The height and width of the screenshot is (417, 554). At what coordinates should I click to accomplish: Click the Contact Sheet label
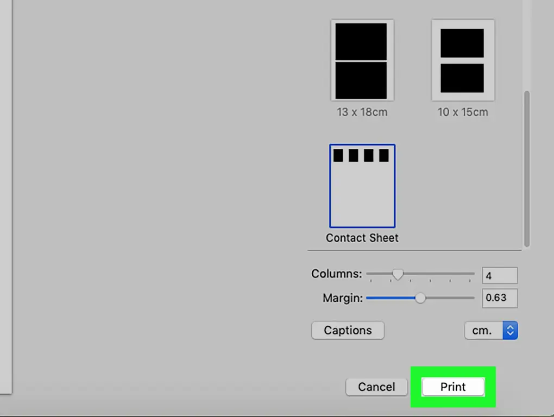362,238
